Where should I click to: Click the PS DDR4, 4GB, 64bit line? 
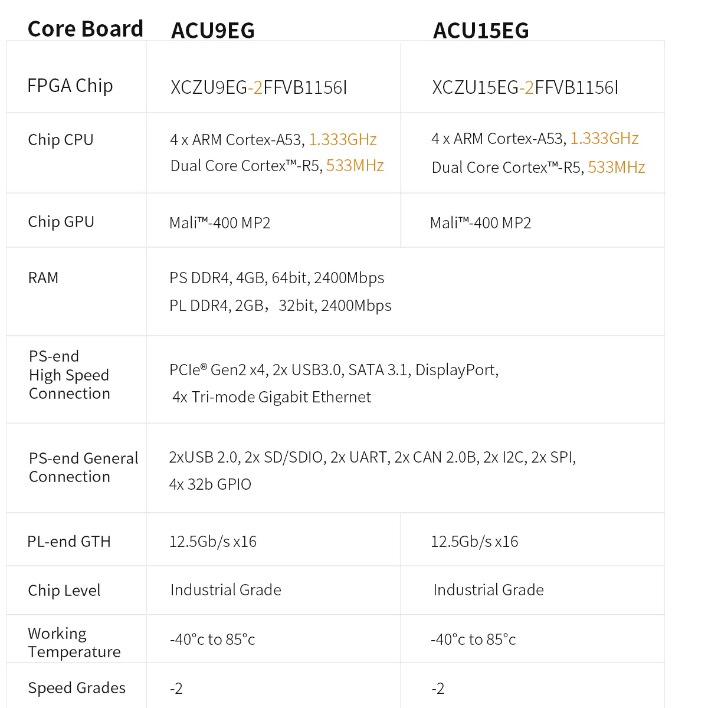click(277, 278)
